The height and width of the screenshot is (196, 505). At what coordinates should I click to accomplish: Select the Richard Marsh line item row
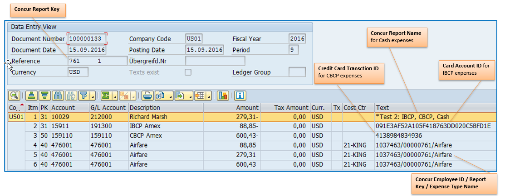tap(252, 117)
